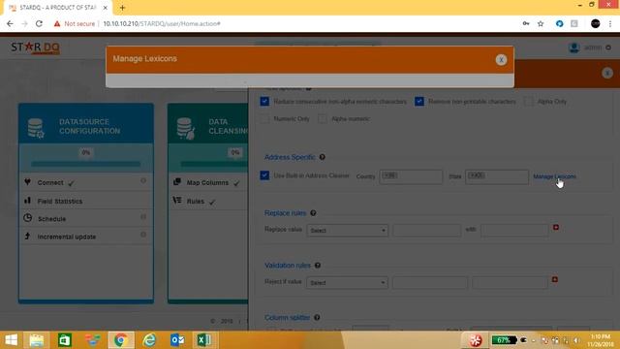Click the admin settings gear icon
The width and height of the screenshot is (620, 349).
point(608,48)
